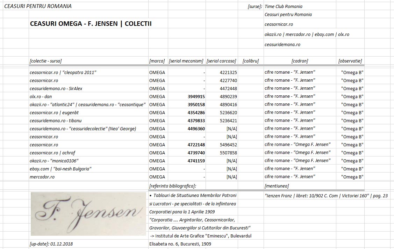This screenshot has height=249, width=394.
Task: Select the '[serial mecanism]' column header
Action: click(186, 61)
